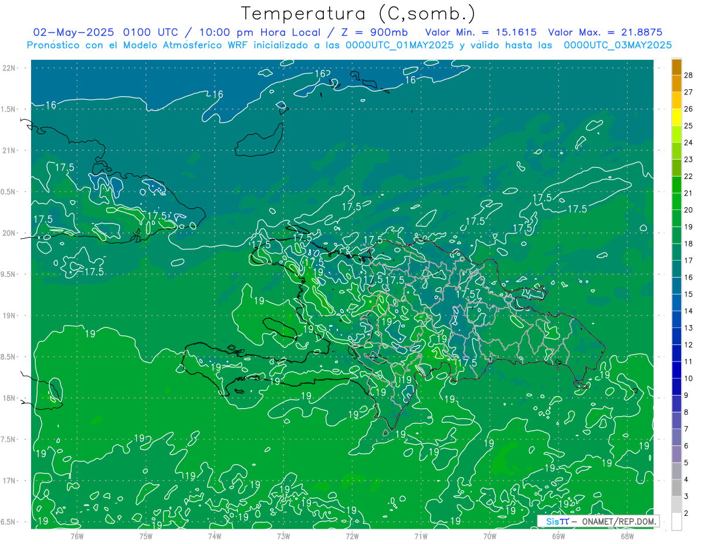Click the "69W" longitude axis label
This screenshot has height=544, width=704.
click(559, 536)
